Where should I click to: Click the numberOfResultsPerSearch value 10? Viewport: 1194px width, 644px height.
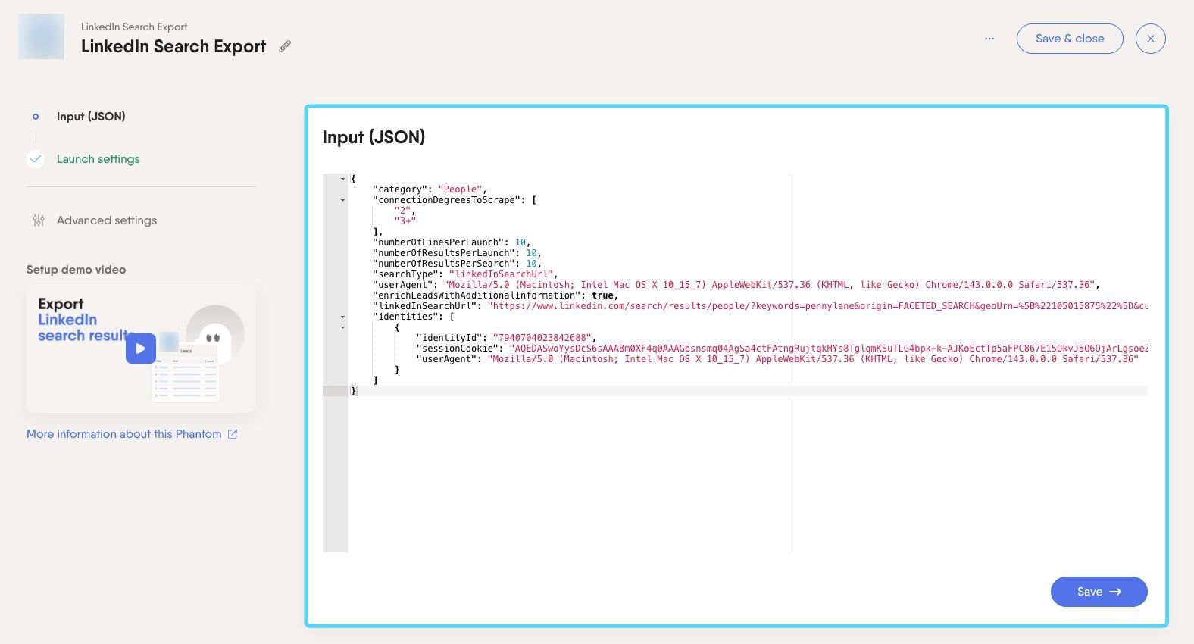point(532,264)
